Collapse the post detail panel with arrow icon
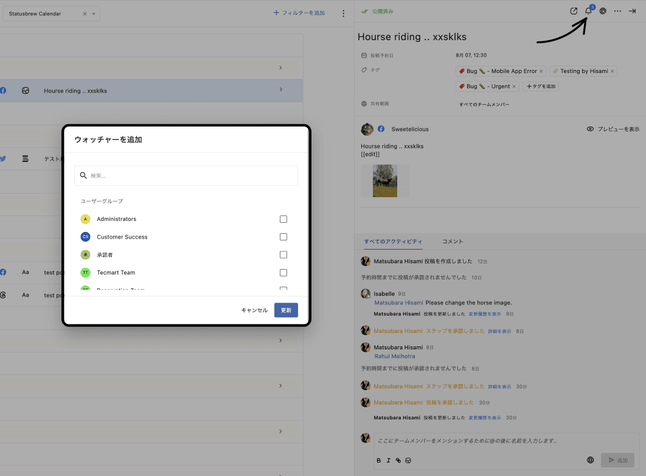 pos(632,11)
